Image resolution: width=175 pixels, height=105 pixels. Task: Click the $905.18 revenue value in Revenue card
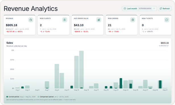coord(11,25)
